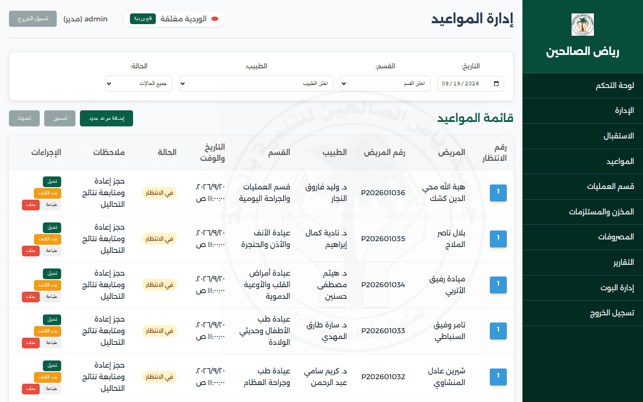Click the تصدير export button

tap(60, 118)
